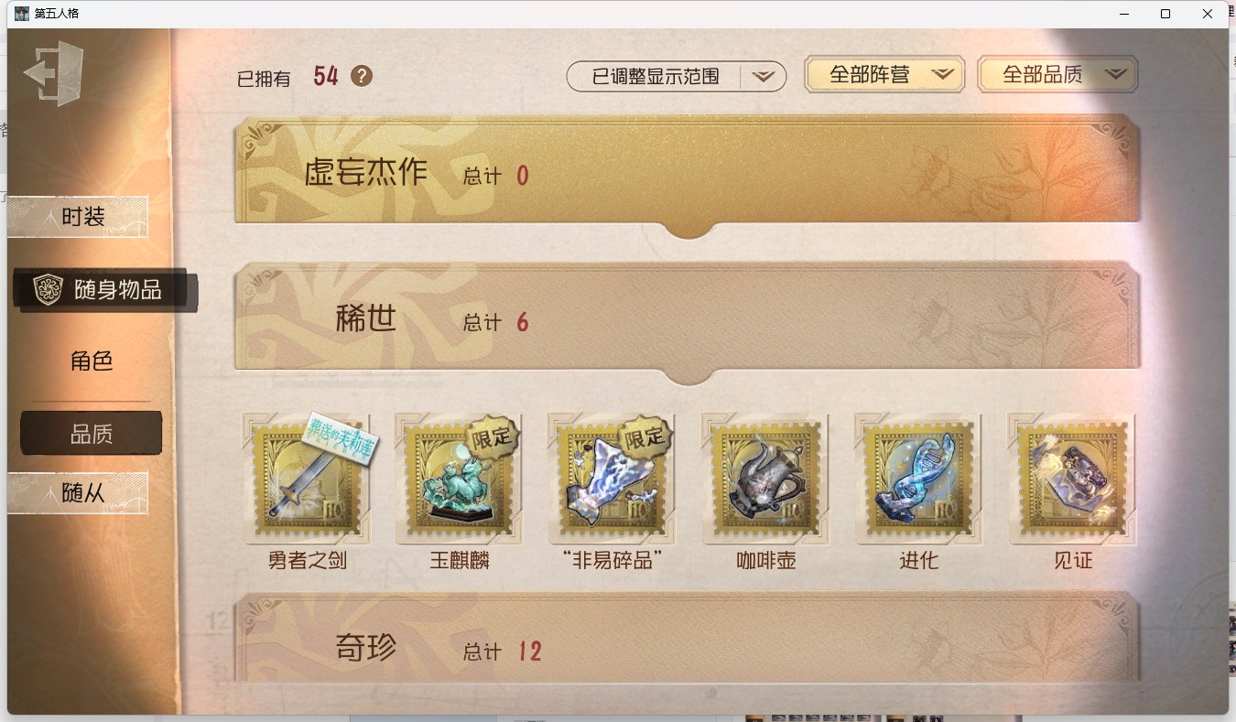Open the question mark help icon
This screenshot has height=722, width=1236.
(x=362, y=76)
